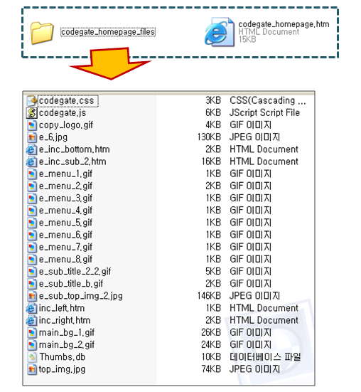Click the e_menu_4.gif image icon

click(x=32, y=211)
